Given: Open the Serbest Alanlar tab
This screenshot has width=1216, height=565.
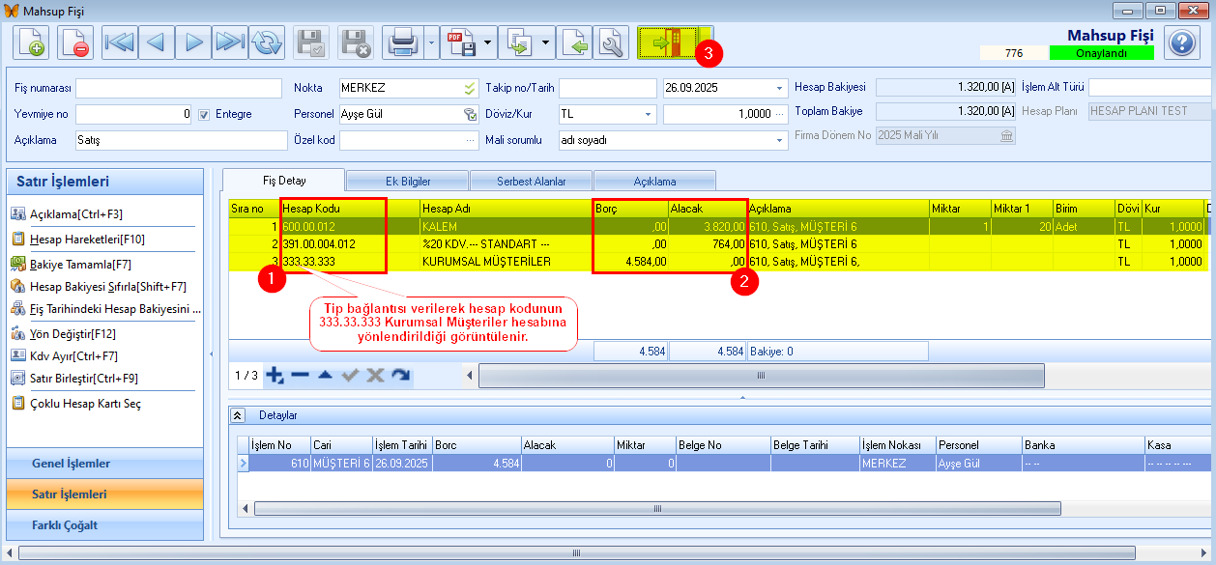Looking at the screenshot, I should [x=531, y=181].
